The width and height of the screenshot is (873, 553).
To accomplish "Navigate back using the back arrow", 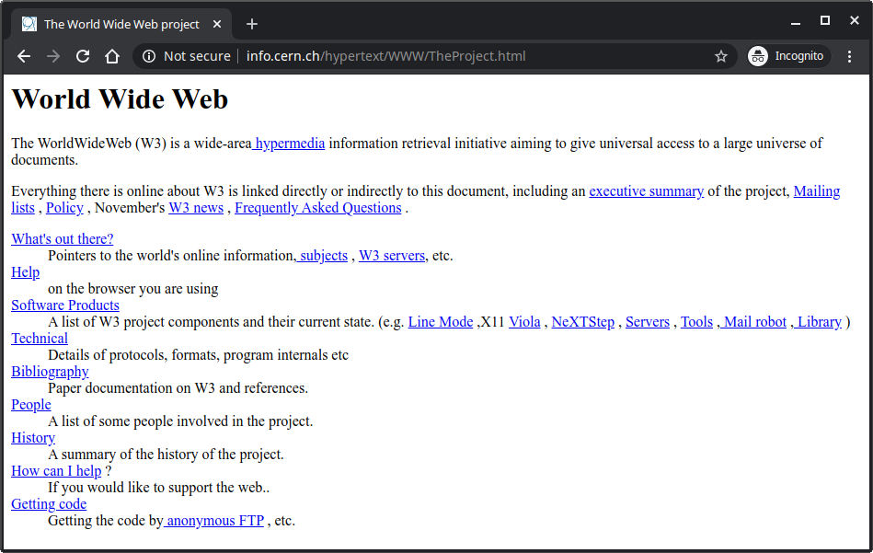I will [x=23, y=56].
